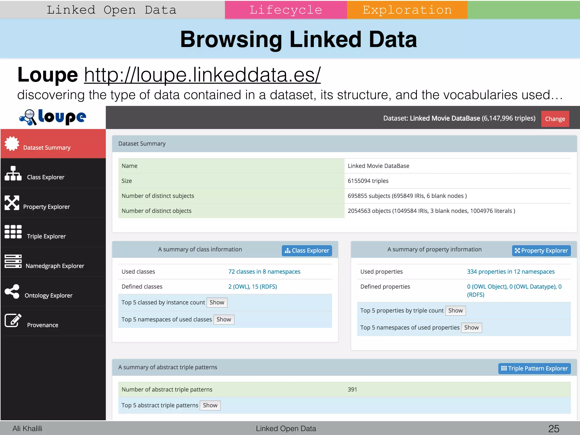This screenshot has width=580, height=435.
Task: Show top 5 properties by triple count
Action: 455,311
